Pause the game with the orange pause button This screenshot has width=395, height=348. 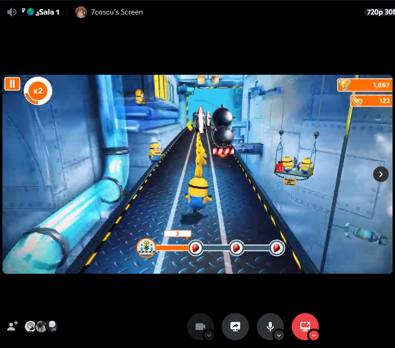click(12, 83)
